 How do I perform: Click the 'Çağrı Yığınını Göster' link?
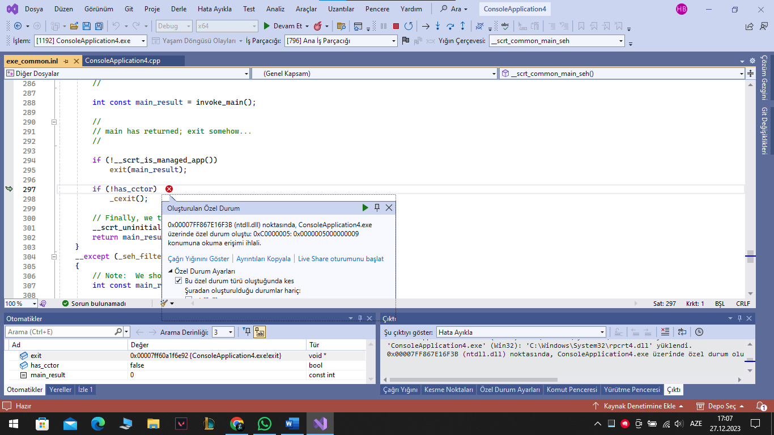(x=198, y=259)
